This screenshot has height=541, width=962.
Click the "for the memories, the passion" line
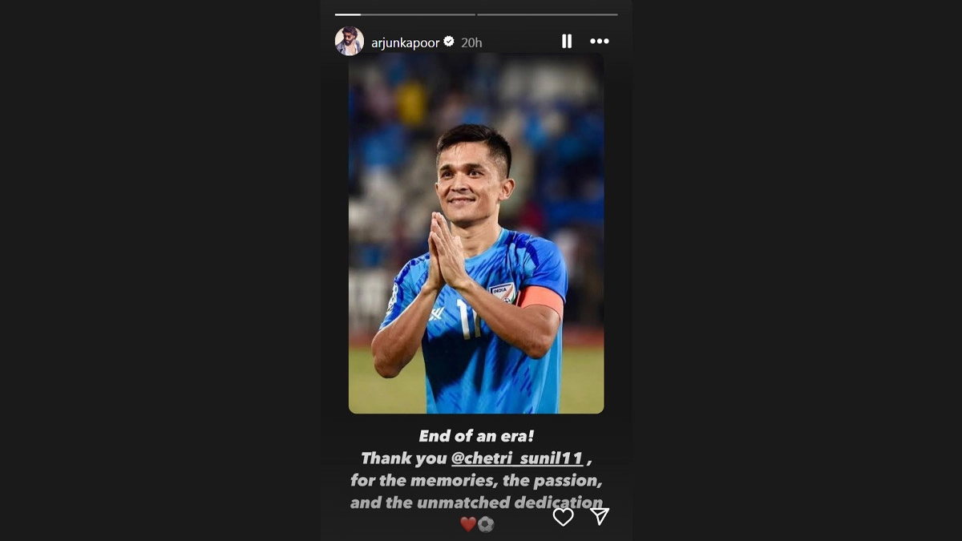476,481
